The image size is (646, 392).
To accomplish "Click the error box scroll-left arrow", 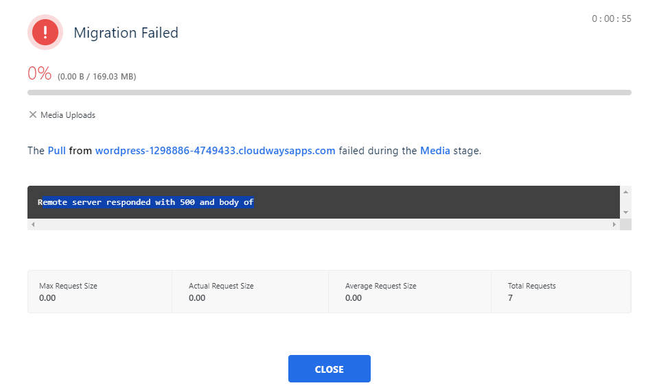I will [33, 225].
